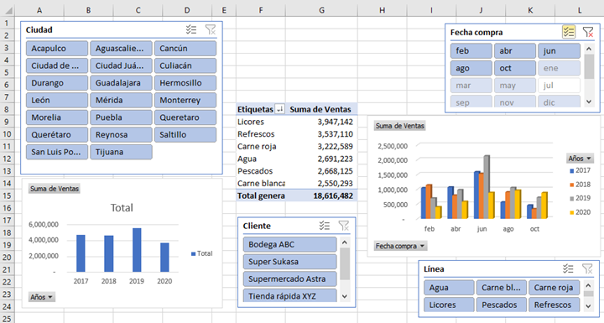Open Años legend dropdown on clustered chart
This screenshot has width=604, height=323.
[580, 159]
